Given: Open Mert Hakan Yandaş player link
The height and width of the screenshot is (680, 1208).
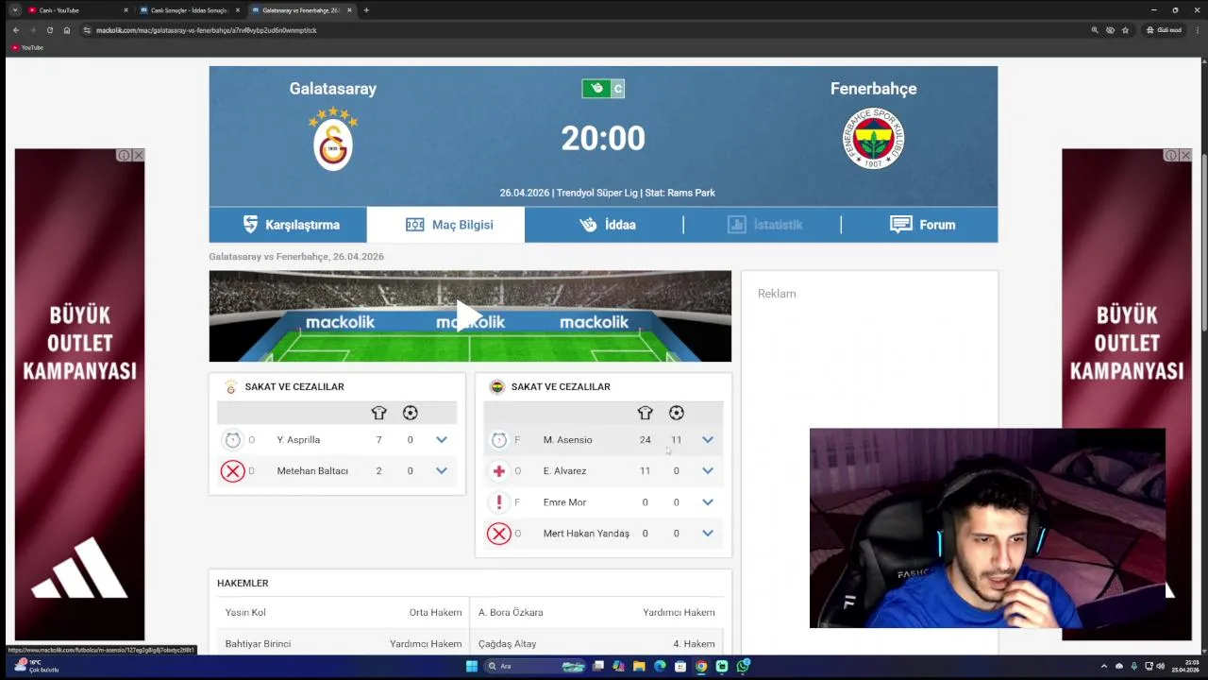Looking at the screenshot, I should (x=586, y=534).
